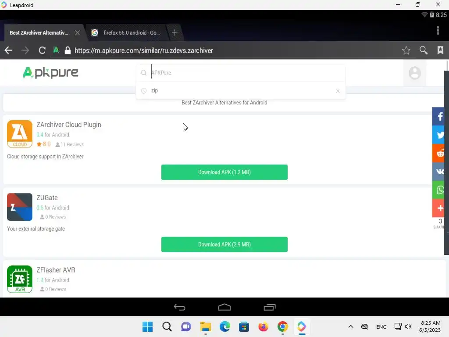The image size is (449, 337).
Task: Open Windows taskbar search
Action: [167, 326]
